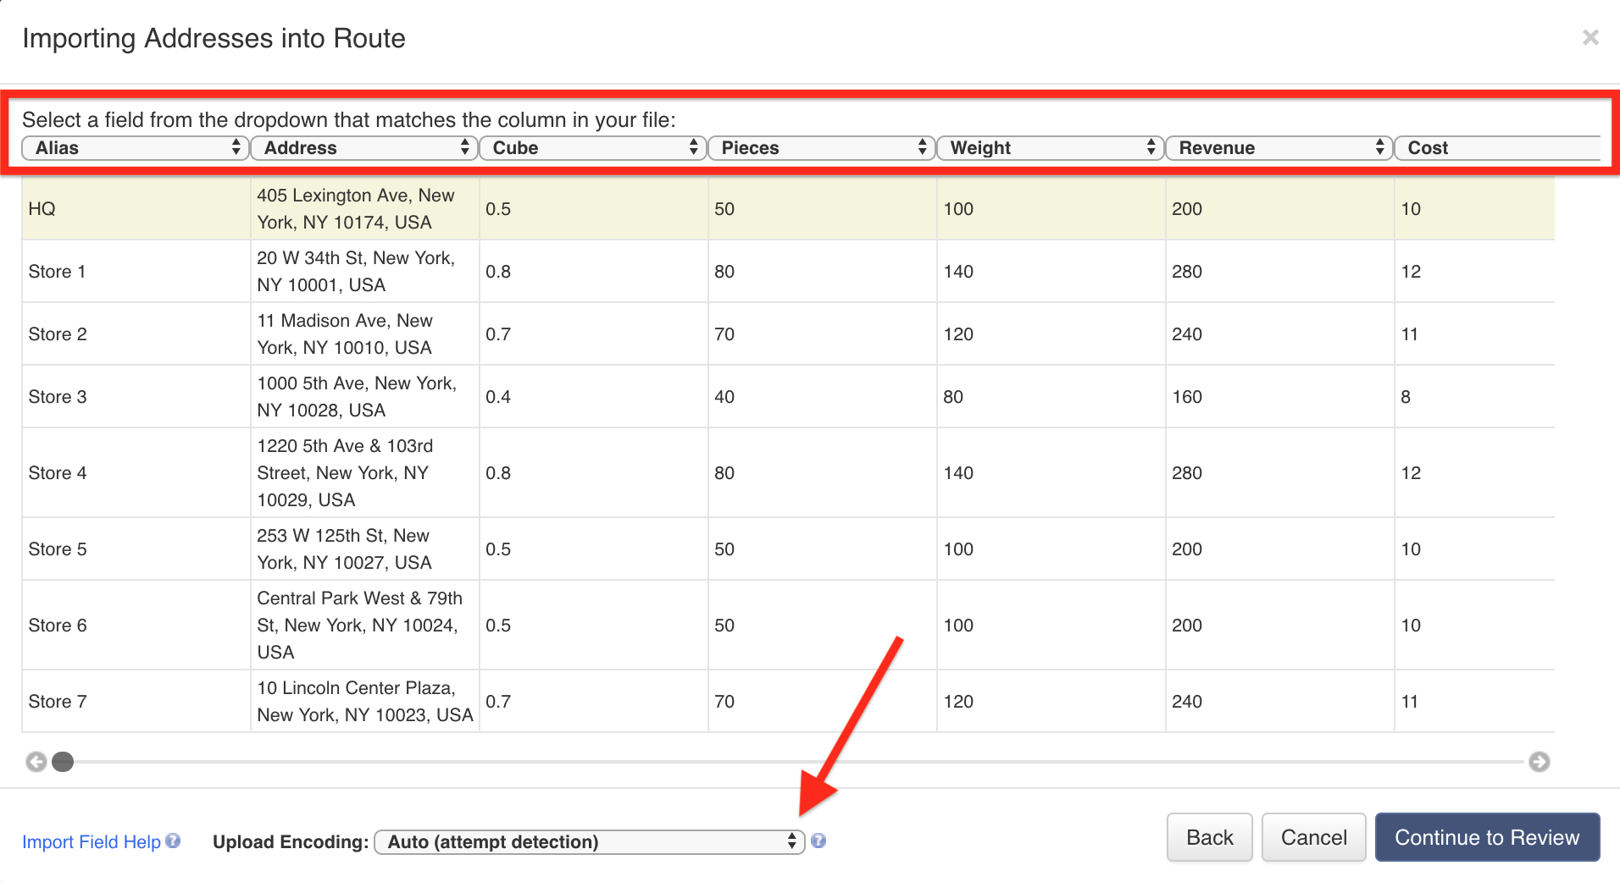Click Continue to Review
Viewport: 1620px width, 882px height.
tap(1487, 837)
